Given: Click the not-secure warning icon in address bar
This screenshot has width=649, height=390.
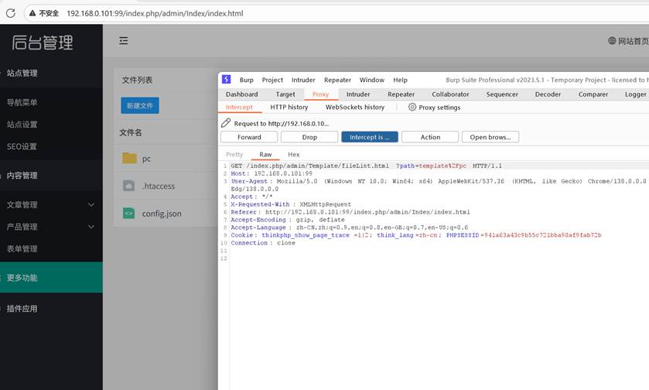Looking at the screenshot, I should (32, 13).
